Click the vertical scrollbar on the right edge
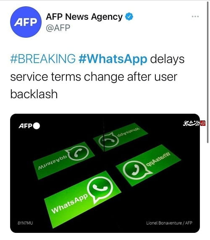 208,72
